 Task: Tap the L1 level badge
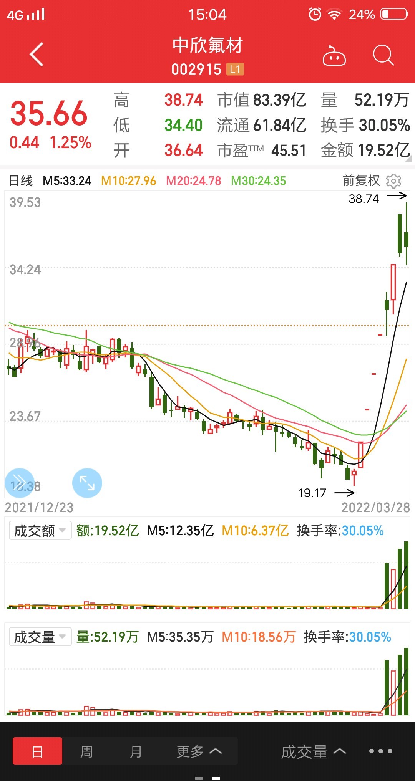point(235,69)
